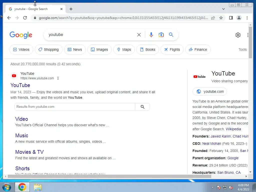Filter results by Shopping
This screenshot has width=256, height=192.
click(48, 49)
